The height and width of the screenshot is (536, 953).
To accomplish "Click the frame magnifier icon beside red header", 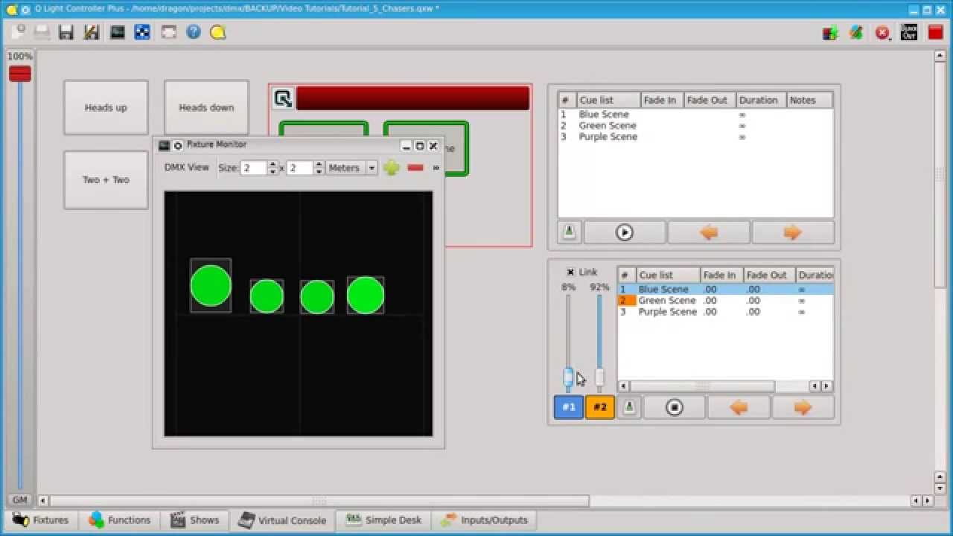I will (x=283, y=98).
